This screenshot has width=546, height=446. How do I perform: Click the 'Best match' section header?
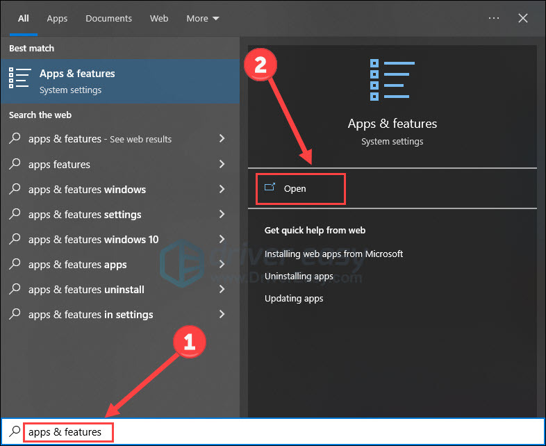tap(31, 48)
